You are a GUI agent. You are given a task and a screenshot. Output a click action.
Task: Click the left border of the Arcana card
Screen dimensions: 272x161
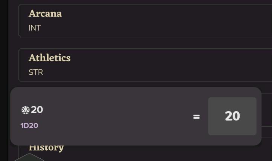(19, 21)
